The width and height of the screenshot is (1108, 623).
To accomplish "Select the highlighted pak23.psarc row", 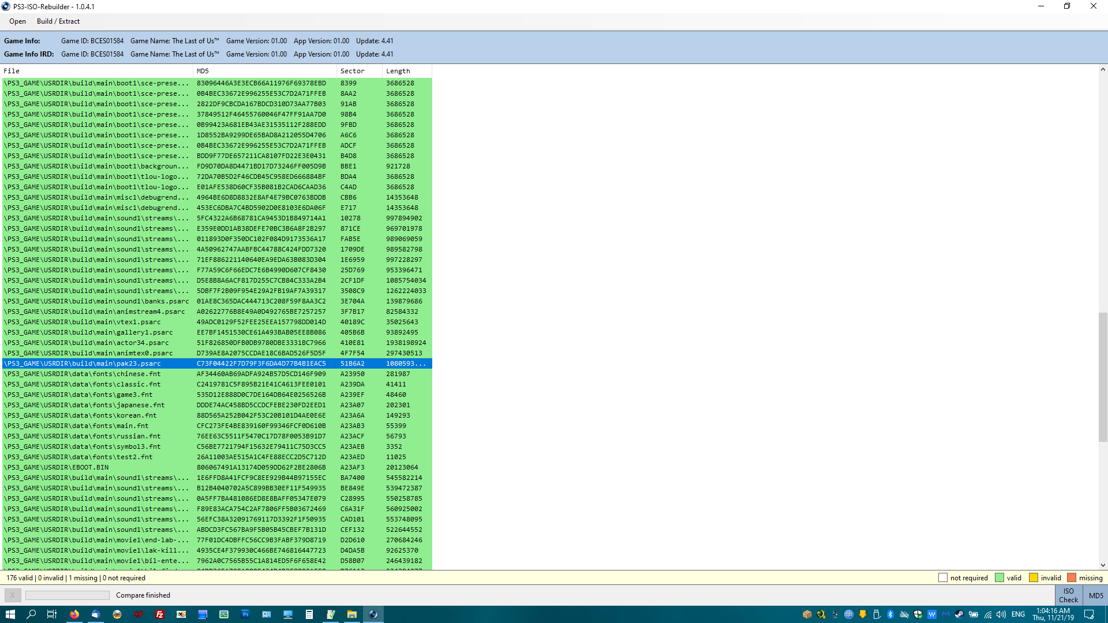I will click(x=217, y=363).
